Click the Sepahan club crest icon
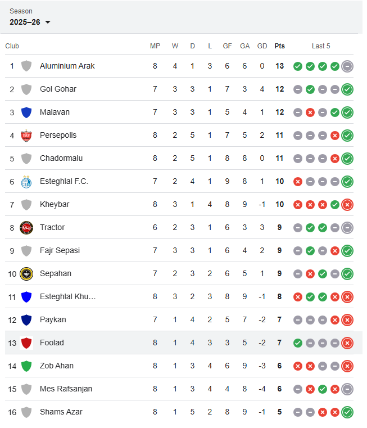The image size is (367, 428). click(x=26, y=273)
